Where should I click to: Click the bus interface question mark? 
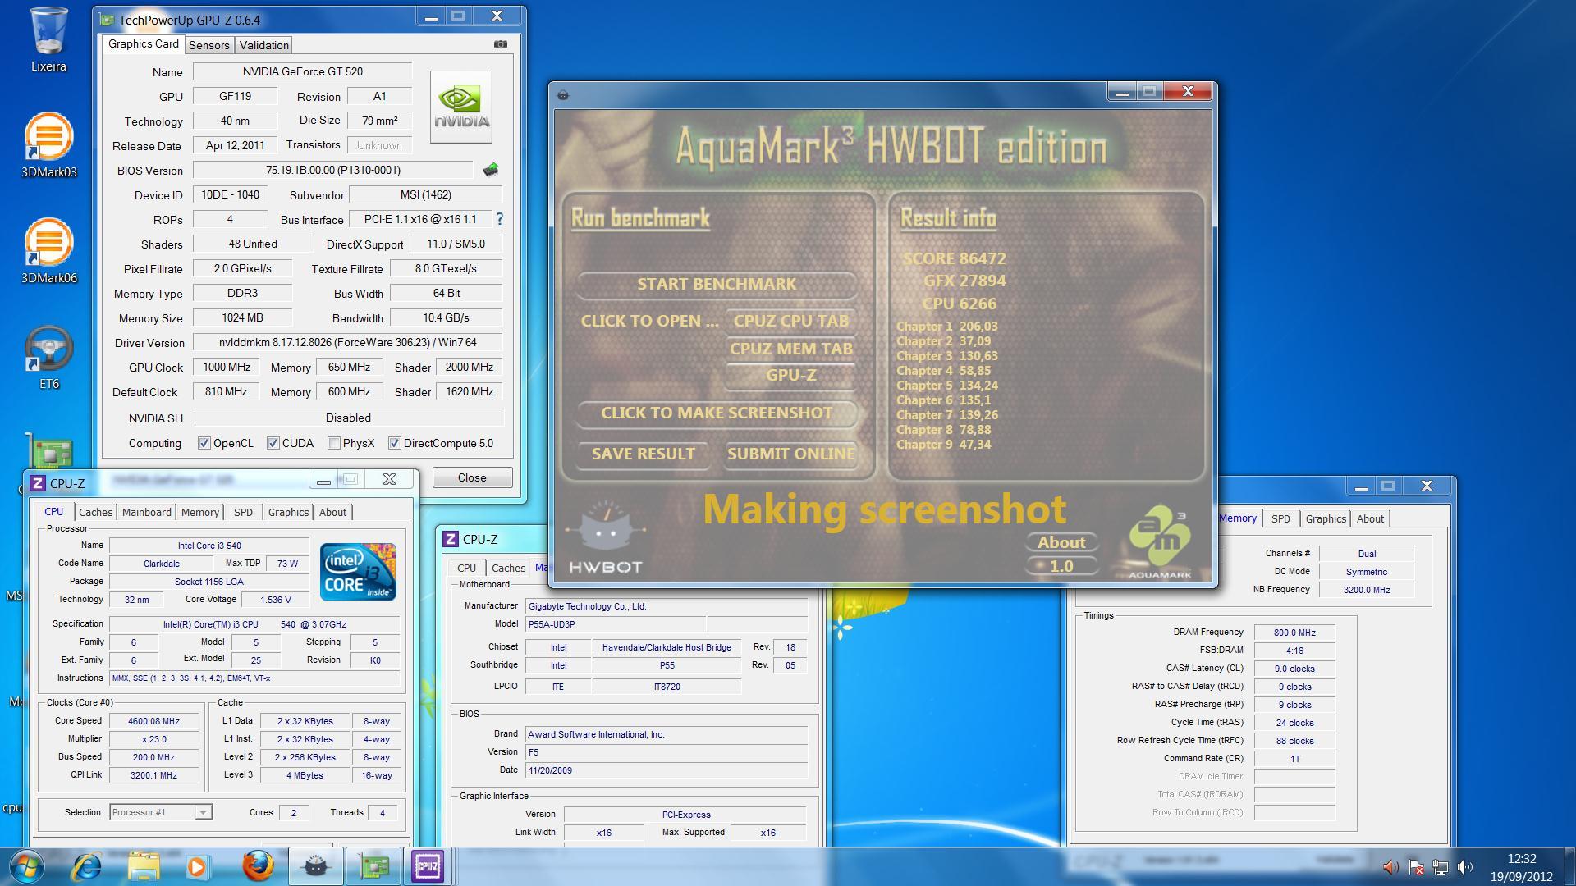coord(499,219)
